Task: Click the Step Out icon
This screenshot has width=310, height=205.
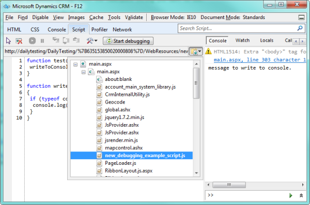Action: [76, 40]
